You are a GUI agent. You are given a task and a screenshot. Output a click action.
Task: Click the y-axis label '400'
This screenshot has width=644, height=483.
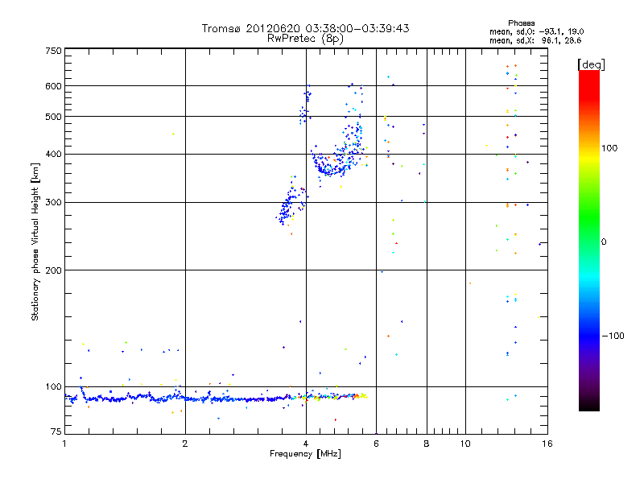[x=53, y=155]
